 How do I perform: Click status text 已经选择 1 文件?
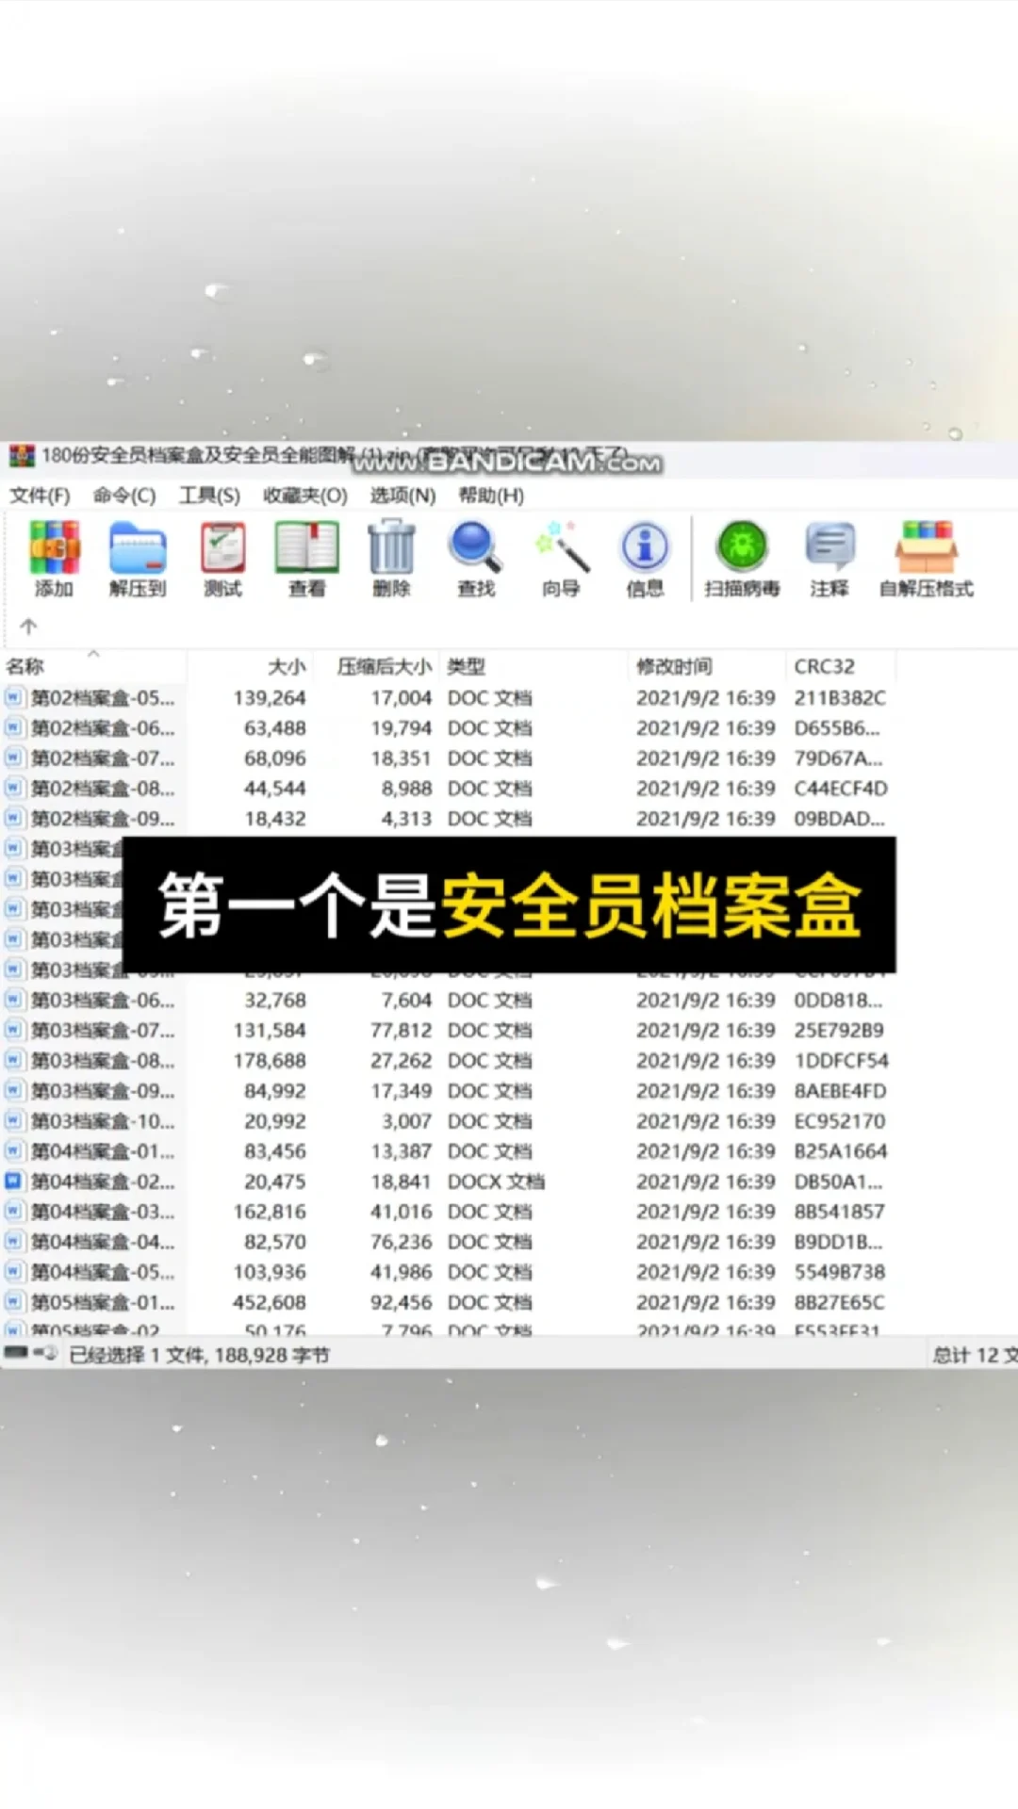click(x=136, y=1355)
